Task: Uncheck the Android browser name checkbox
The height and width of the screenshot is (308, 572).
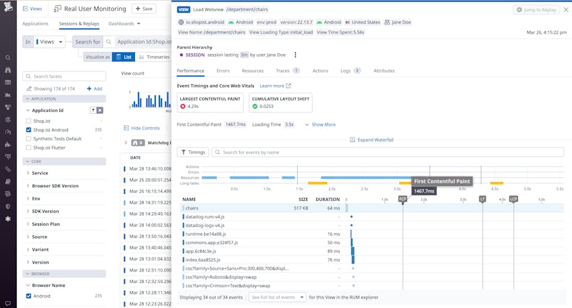Action: [28, 296]
